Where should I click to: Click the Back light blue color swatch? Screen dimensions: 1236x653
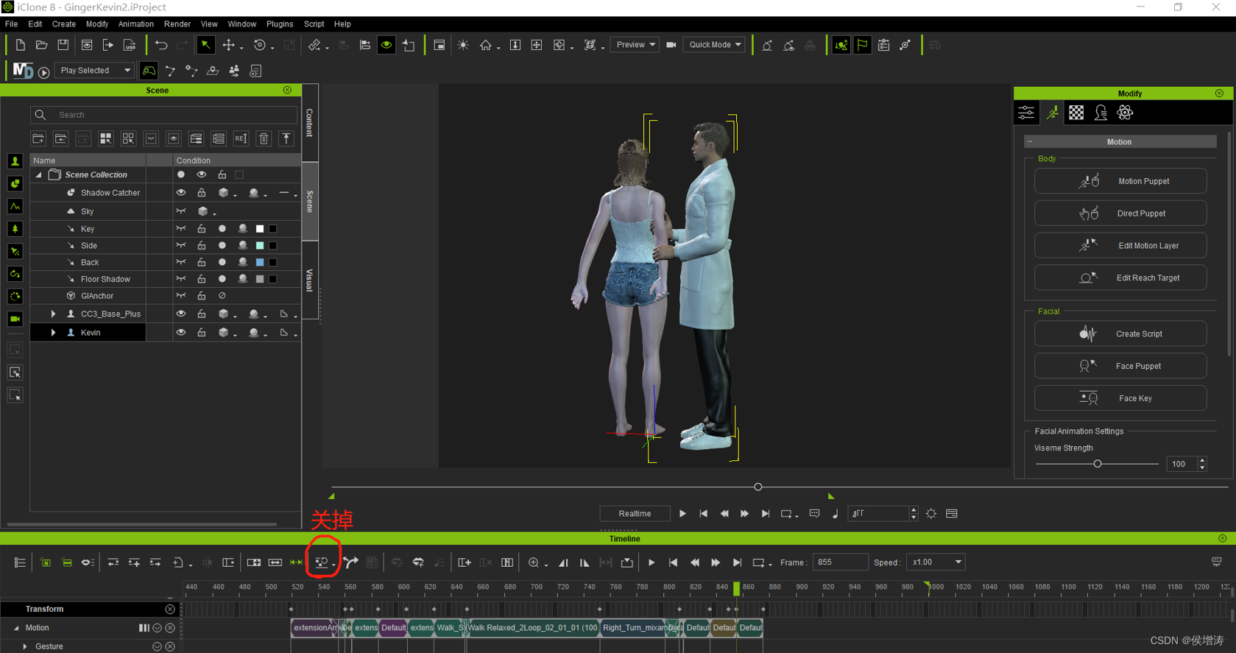tap(259, 262)
